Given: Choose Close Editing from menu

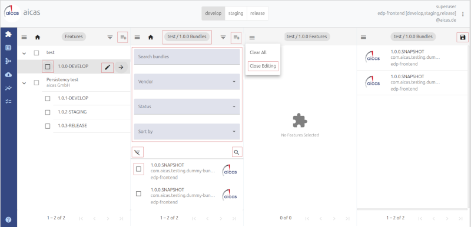Looking at the screenshot, I should click(263, 66).
